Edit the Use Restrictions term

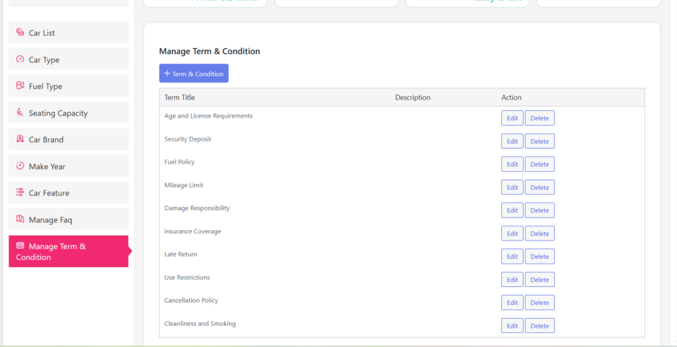click(x=512, y=280)
